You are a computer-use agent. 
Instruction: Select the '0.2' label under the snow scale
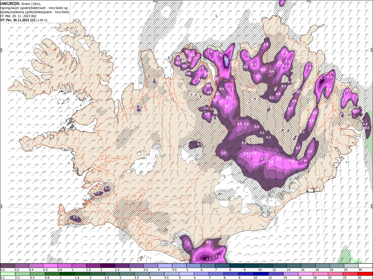click(2, 270)
